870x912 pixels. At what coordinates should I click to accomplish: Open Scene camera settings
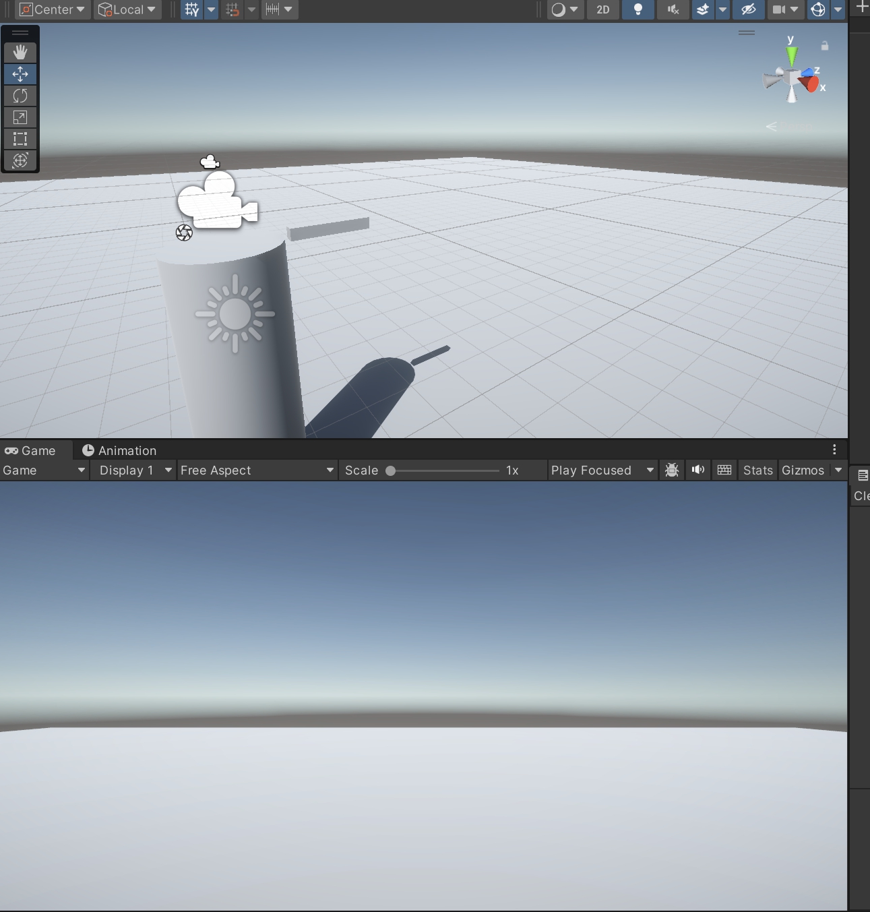[x=785, y=9]
